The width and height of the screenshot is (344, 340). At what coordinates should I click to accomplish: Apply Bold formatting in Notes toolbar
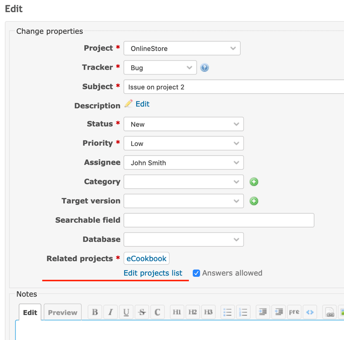click(95, 312)
